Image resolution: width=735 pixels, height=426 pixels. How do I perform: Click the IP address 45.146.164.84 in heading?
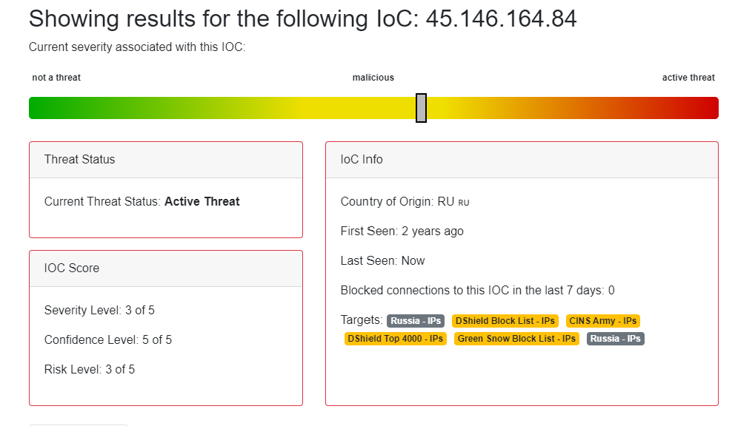(x=501, y=19)
